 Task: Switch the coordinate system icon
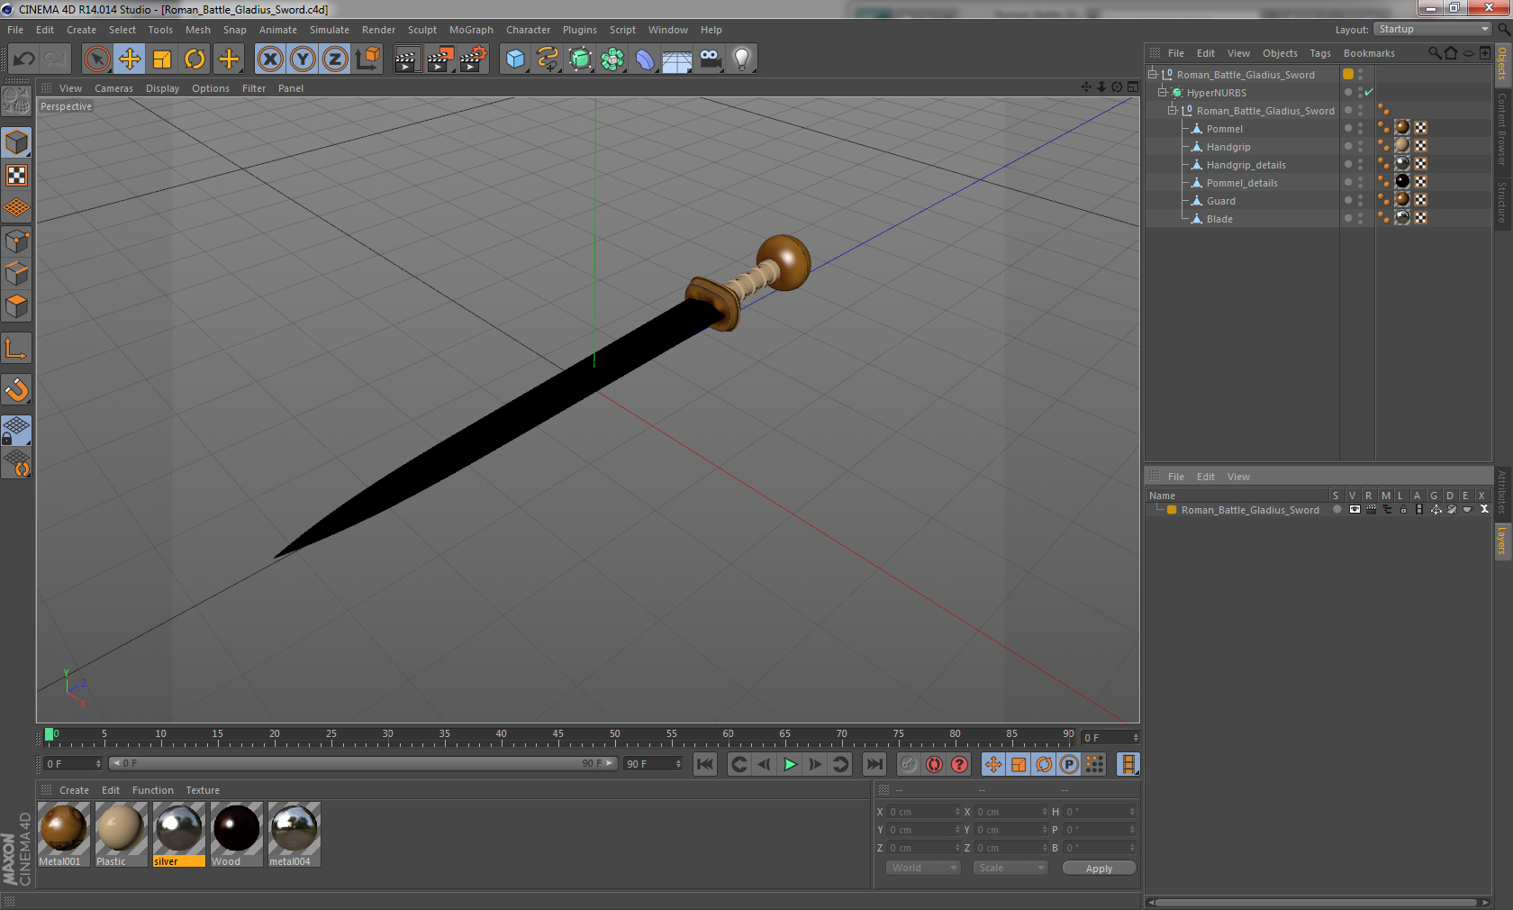pos(367,59)
